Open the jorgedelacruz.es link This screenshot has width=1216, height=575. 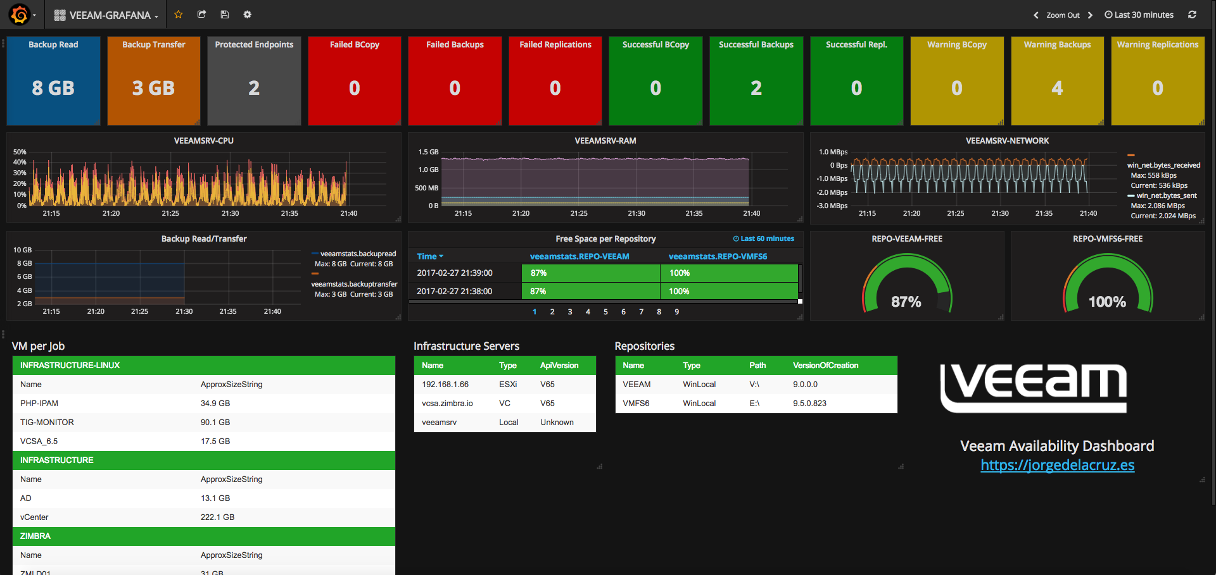(x=1056, y=465)
